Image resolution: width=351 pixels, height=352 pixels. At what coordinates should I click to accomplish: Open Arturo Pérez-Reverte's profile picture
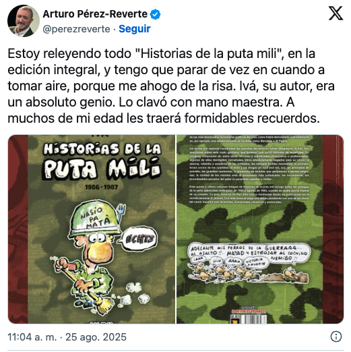(x=24, y=21)
